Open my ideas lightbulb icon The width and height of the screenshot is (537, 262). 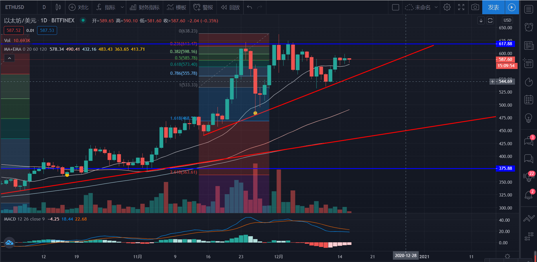click(529, 118)
